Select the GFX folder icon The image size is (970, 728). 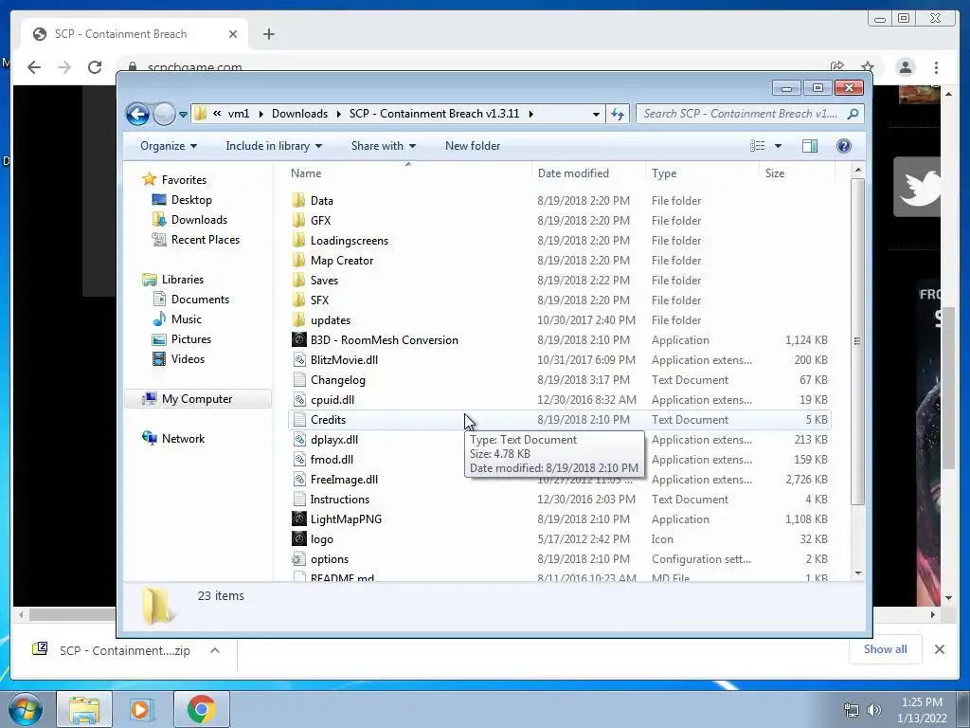(x=298, y=220)
